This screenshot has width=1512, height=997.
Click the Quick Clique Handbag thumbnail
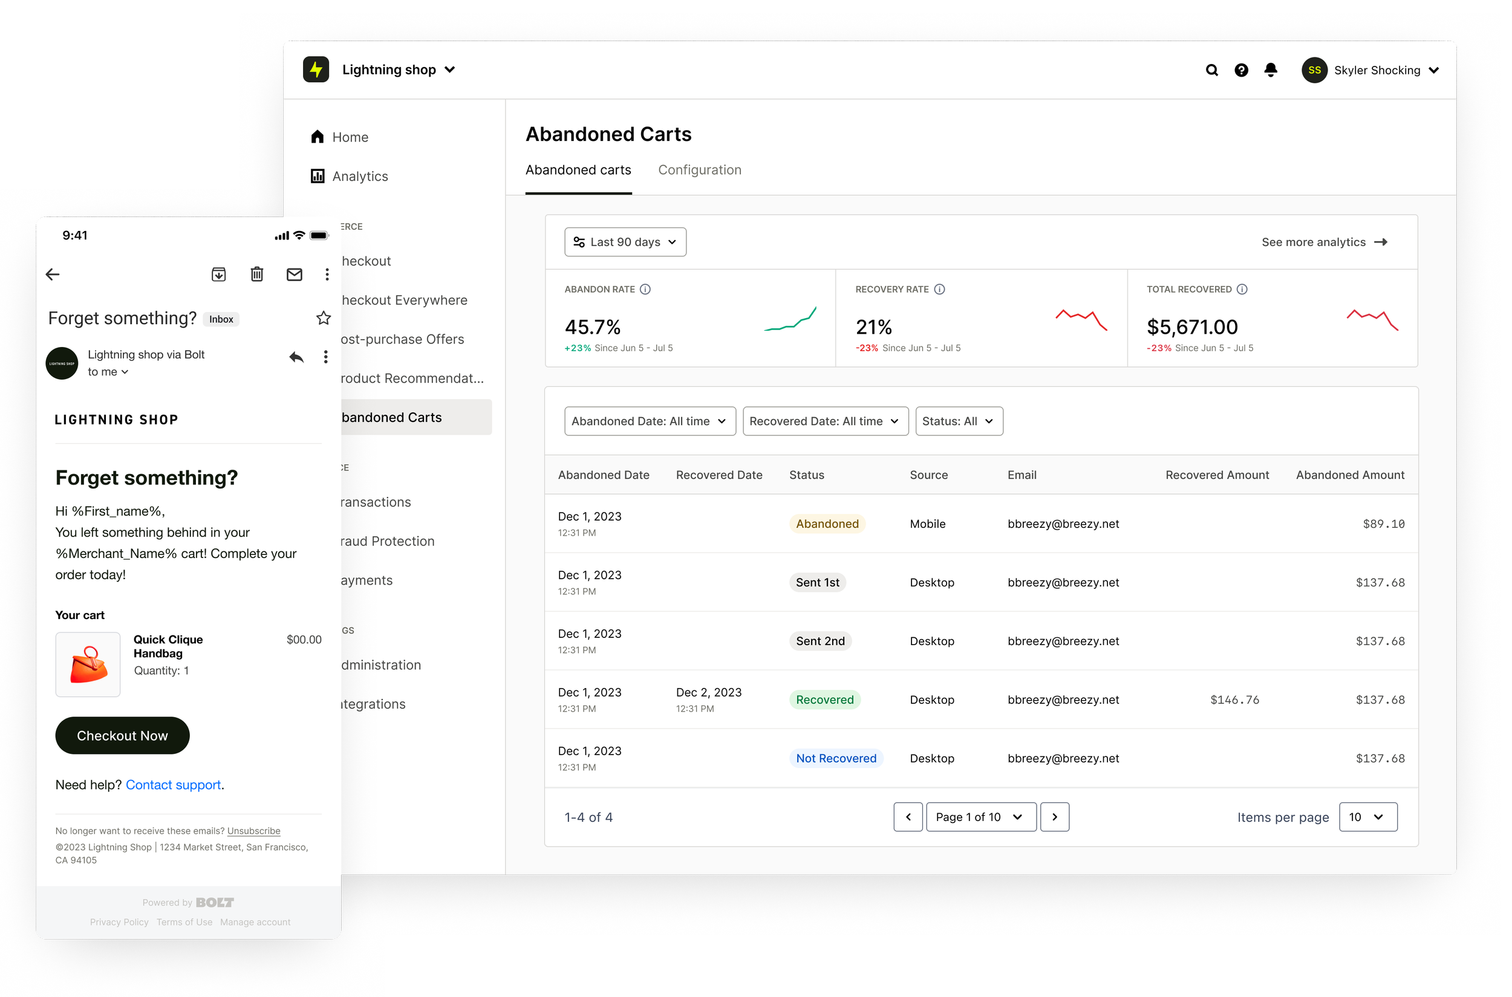(88, 664)
